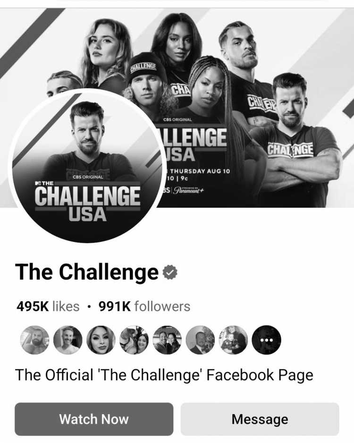This screenshot has height=443, width=354.
Task: Open the more friends ellipsis icon
Action: point(266,340)
